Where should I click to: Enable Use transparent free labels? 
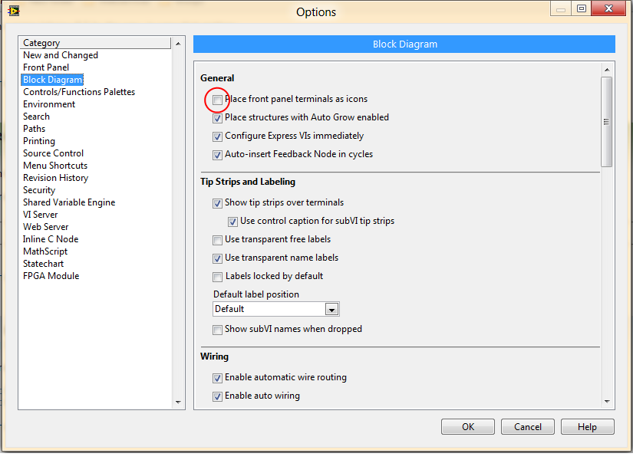(x=217, y=241)
